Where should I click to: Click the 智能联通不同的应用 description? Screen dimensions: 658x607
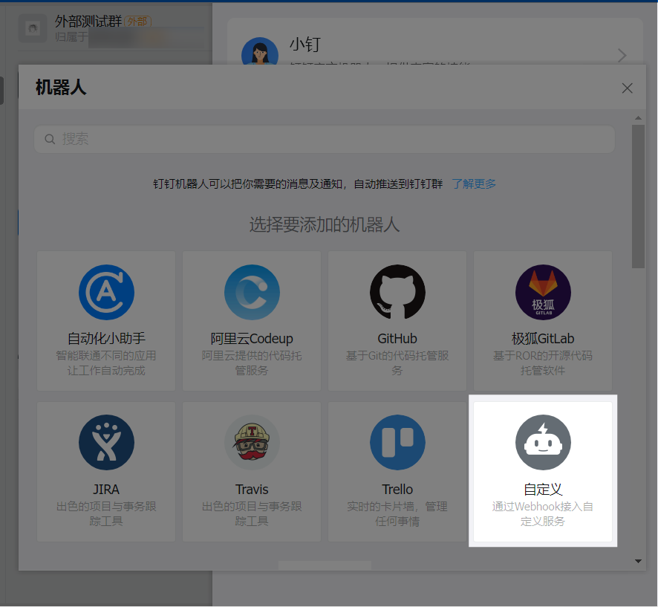pyautogui.click(x=106, y=356)
